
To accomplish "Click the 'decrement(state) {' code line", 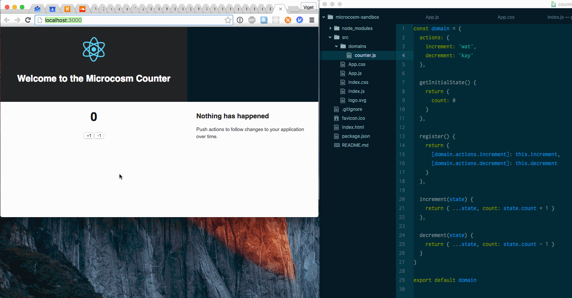I will [447, 235].
